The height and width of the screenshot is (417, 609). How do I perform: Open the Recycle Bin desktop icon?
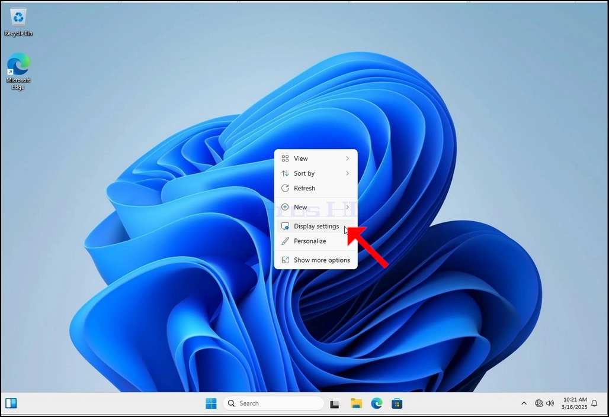(18, 23)
